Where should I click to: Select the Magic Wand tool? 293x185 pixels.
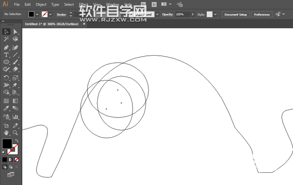(x=6, y=39)
